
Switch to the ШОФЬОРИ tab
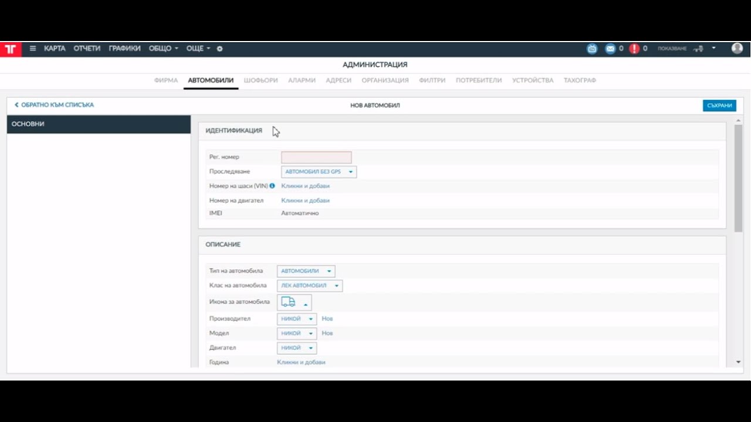pos(261,80)
